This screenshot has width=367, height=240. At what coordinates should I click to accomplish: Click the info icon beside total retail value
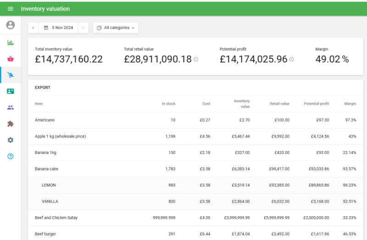point(196,60)
